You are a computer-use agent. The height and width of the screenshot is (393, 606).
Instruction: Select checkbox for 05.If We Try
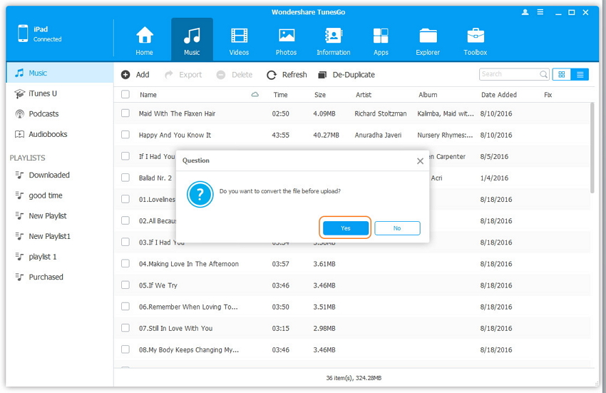tap(125, 285)
